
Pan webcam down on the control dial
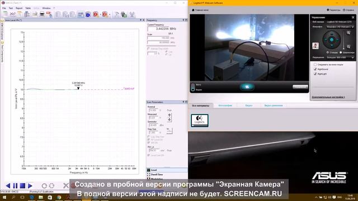click(x=332, y=46)
